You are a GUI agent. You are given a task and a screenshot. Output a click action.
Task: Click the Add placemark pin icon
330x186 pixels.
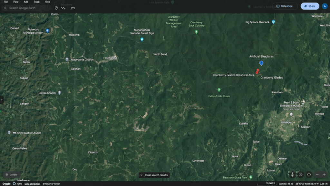point(56,8)
